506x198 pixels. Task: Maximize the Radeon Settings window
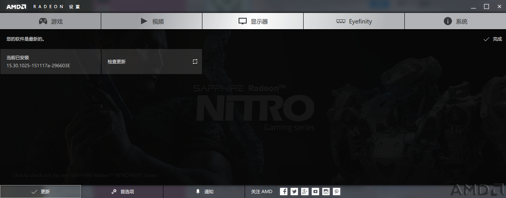click(x=486, y=6)
